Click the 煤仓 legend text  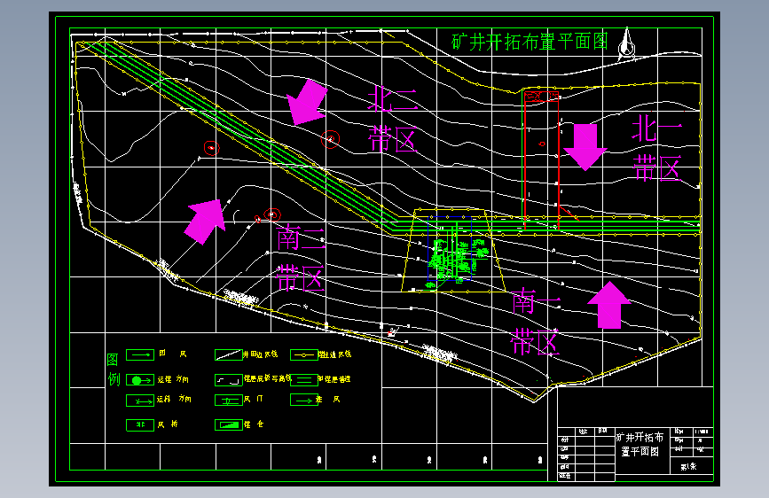(254, 424)
